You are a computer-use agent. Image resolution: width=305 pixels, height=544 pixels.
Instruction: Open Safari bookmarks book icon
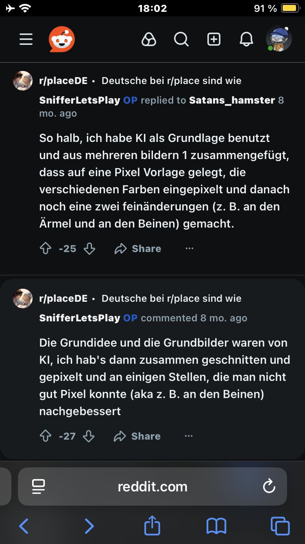click(216, 526)
